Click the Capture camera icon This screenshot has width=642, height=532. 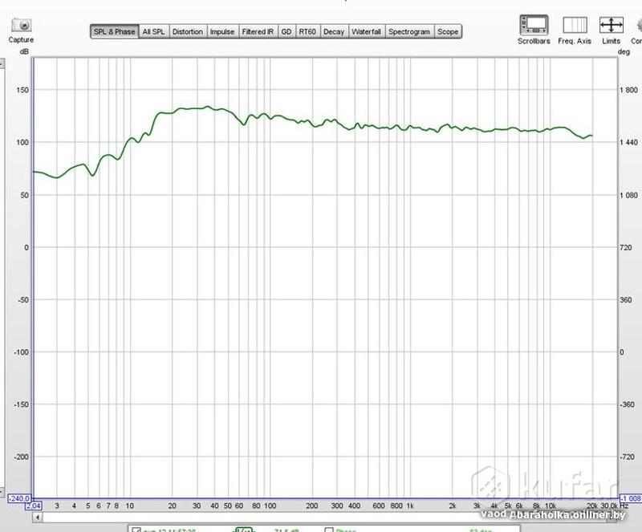tap(22, 26)
